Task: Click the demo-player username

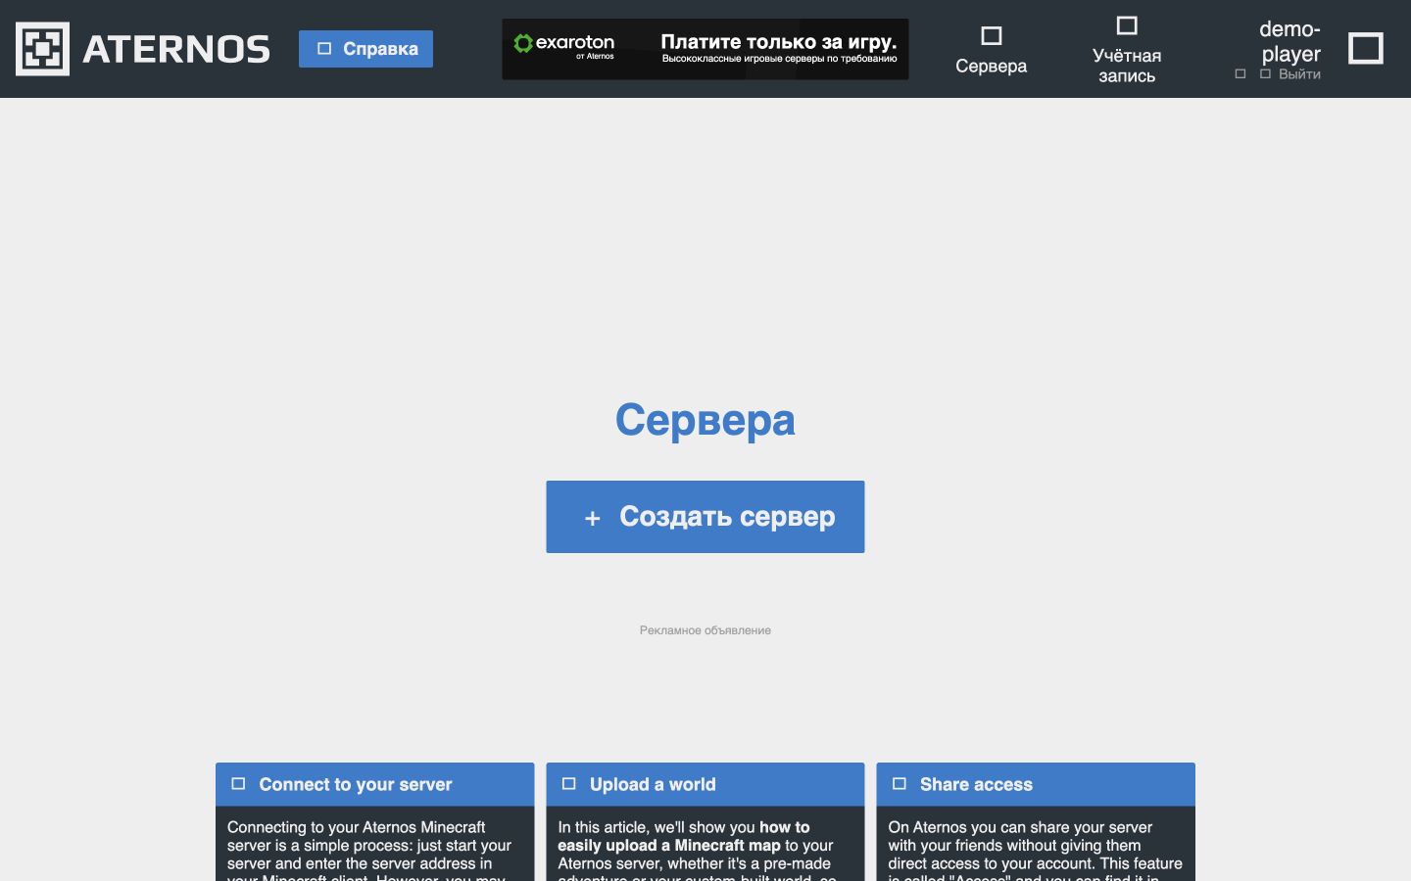Action: point(1289,41)
